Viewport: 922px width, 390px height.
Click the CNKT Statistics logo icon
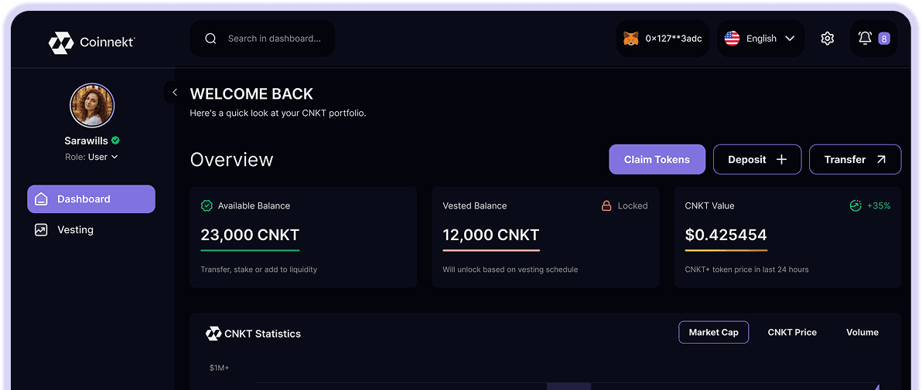[x=213, y=334]
